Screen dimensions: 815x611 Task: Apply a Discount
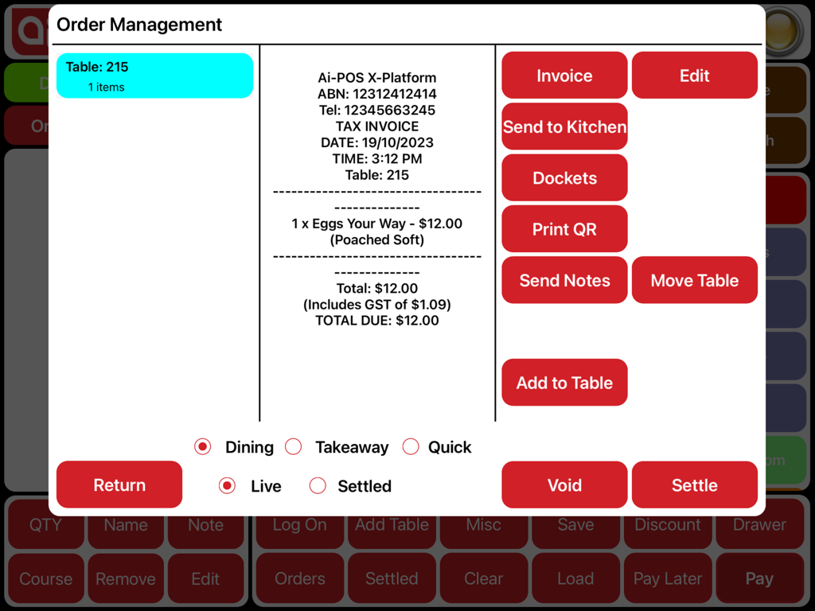(668, 524)
